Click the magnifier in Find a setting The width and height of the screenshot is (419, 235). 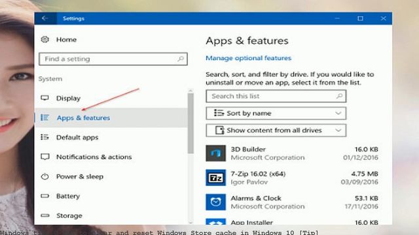pyautogui.click(x=181, y=59)
